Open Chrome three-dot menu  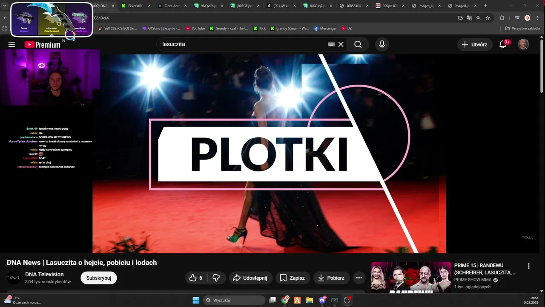538,18
